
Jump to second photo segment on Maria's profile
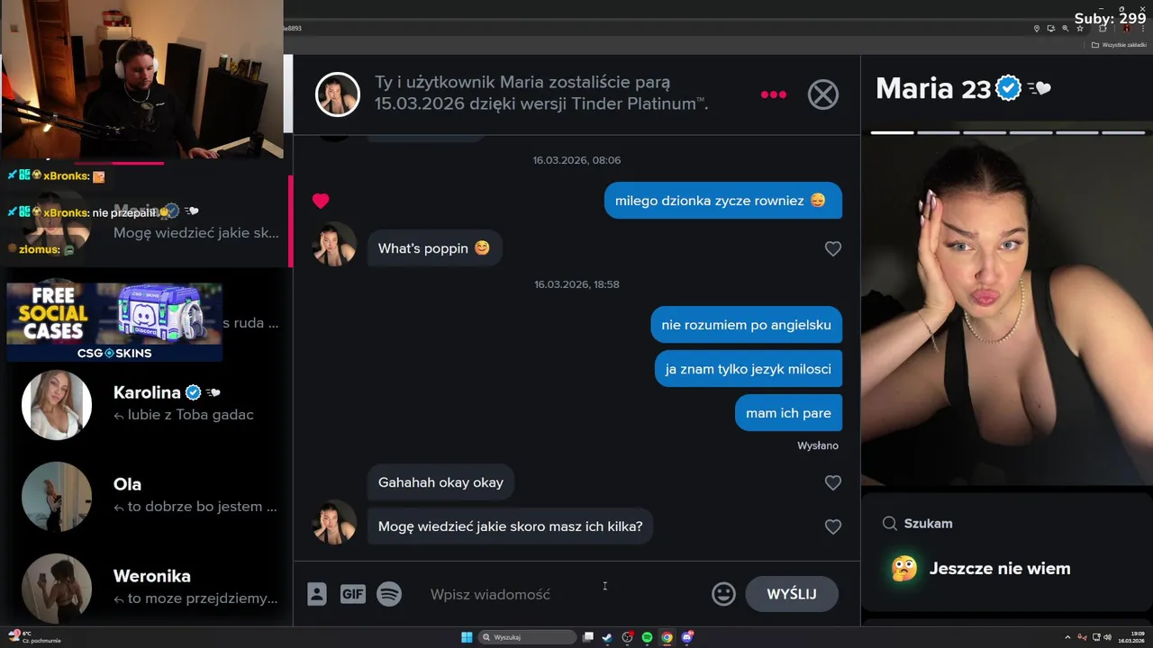(939, 132)
